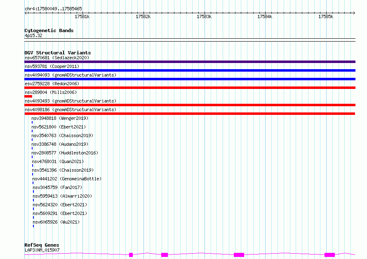Open the nsv2808577 (Huddleston2016) variant
The width and height of the screenshot is (367, 259).
click(x=65, y=153)
